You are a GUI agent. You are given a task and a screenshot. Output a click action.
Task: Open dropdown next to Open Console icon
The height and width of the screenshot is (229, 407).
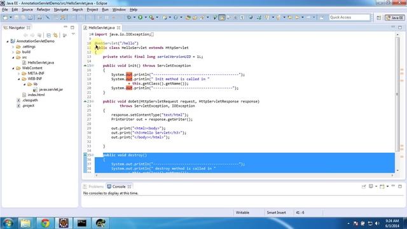coord(387,186)
